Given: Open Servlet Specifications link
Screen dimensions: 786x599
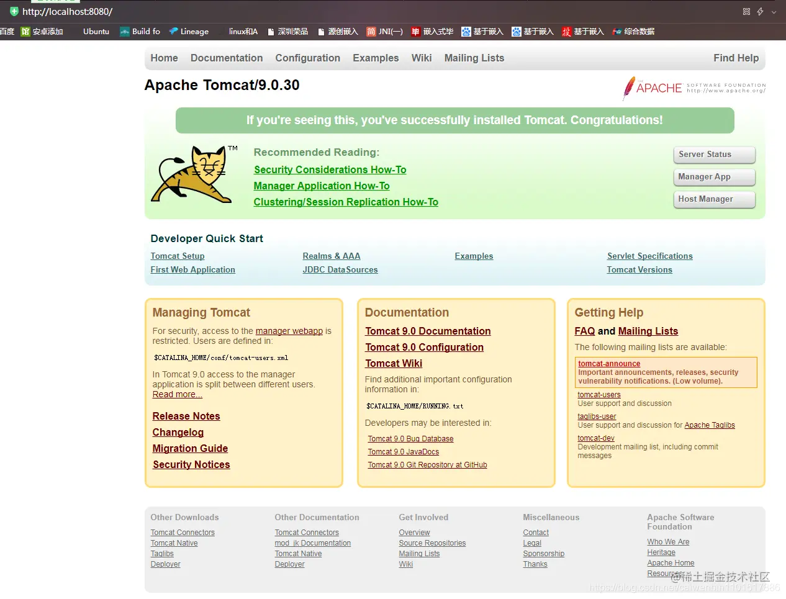Looking at the screenshot, I should click(649, 256).
